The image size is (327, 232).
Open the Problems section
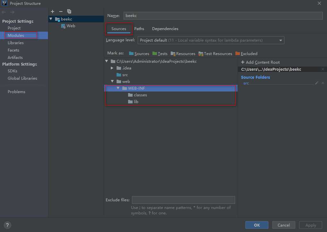click(16, 92)
